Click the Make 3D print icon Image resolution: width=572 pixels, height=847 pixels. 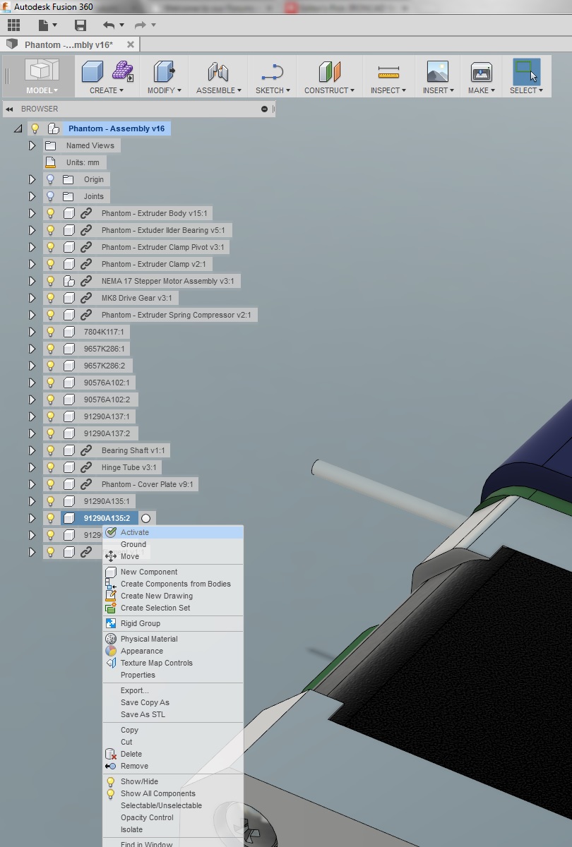click(482, 72)
